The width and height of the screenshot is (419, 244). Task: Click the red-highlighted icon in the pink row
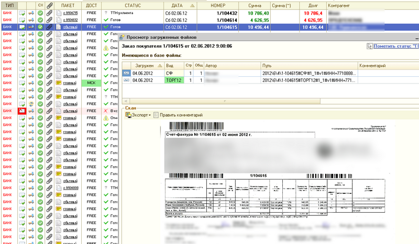pos(22,111)
